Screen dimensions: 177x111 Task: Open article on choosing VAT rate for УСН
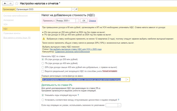click(x=76, y=49)
